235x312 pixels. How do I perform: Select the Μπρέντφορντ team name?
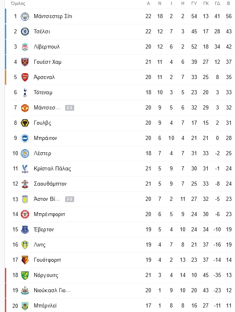tap(49, 214)
